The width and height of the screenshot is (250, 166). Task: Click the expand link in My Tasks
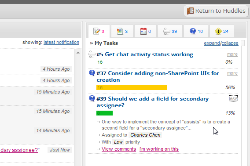(x=212, y=43)
